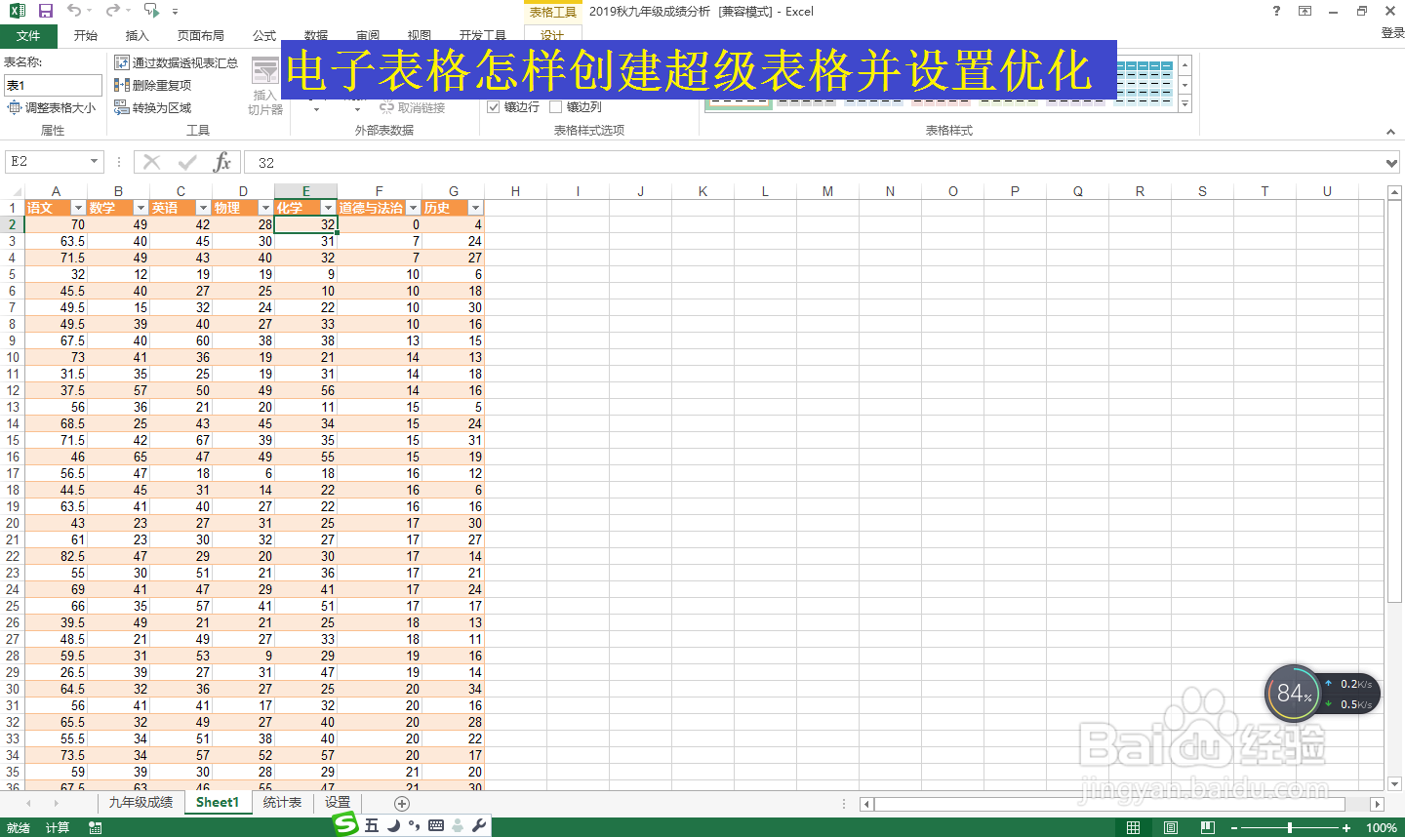Switch to Page Layout view in status bar
Image resolution: width=1405 pixels, height=837 pixels.
tap(1169, 825)
